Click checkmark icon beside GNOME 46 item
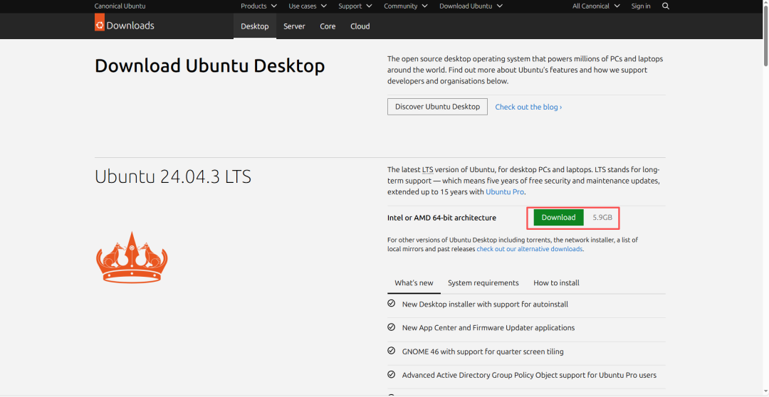The image size is (769, 397). (391, 351)
